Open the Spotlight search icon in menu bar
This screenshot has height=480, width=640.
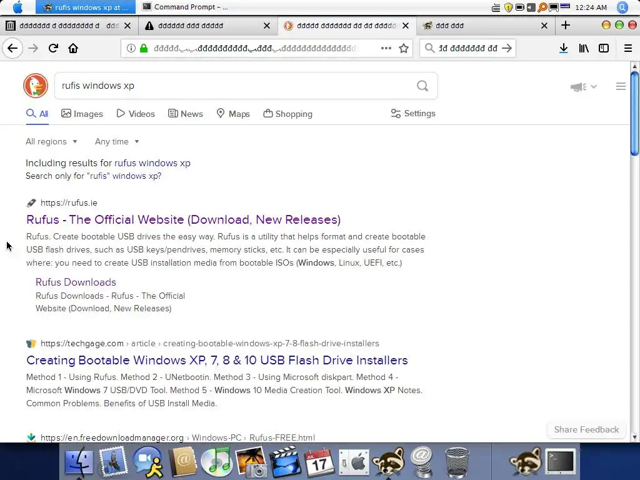pyautogui.click(x=622, y=7)
